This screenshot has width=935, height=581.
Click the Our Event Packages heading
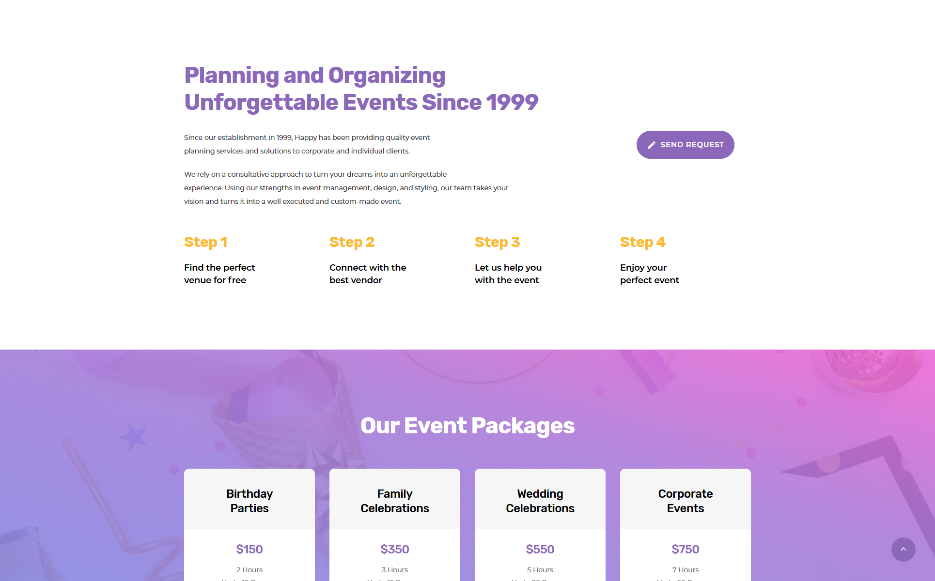pyautogui.click(x=467, y=426)
